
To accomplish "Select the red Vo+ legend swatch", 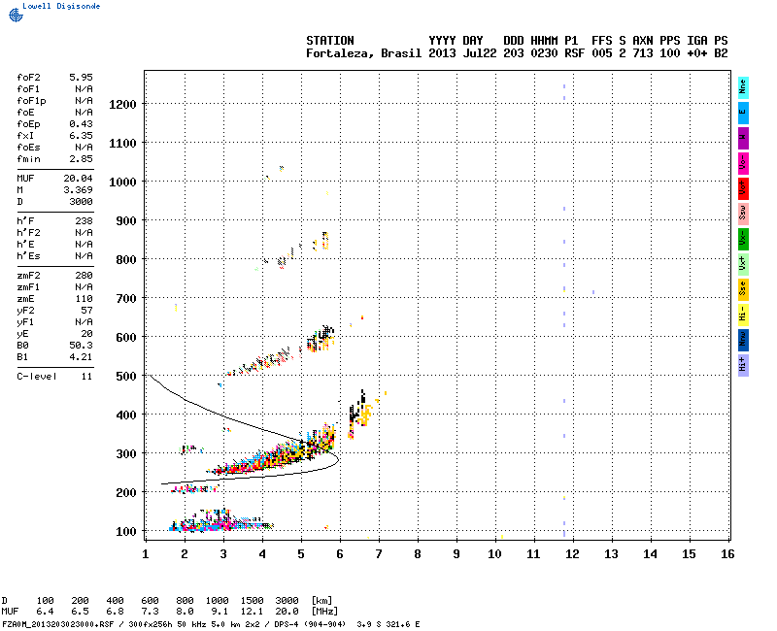I will pos(743,188).
